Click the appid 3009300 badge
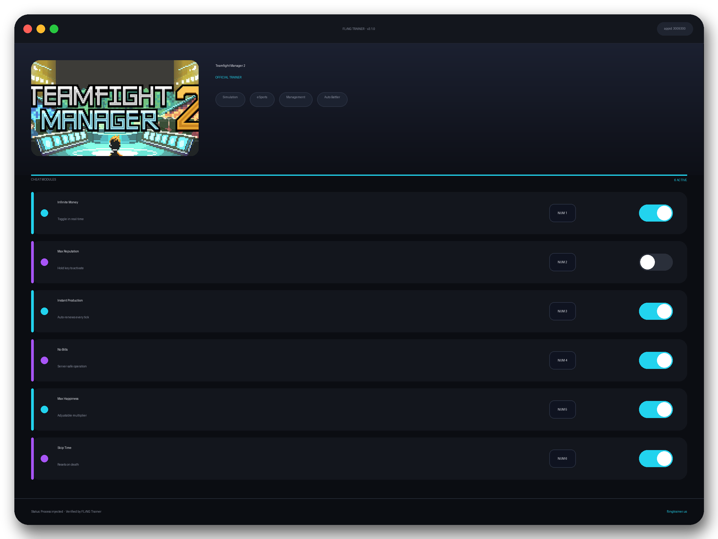Viewport: 718px width, 539px height. (675, 29)
